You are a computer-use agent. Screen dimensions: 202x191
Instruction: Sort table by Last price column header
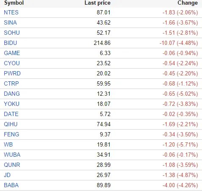tap(97, 3)
